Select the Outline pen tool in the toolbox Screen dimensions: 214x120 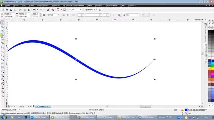tap(2, 88)
